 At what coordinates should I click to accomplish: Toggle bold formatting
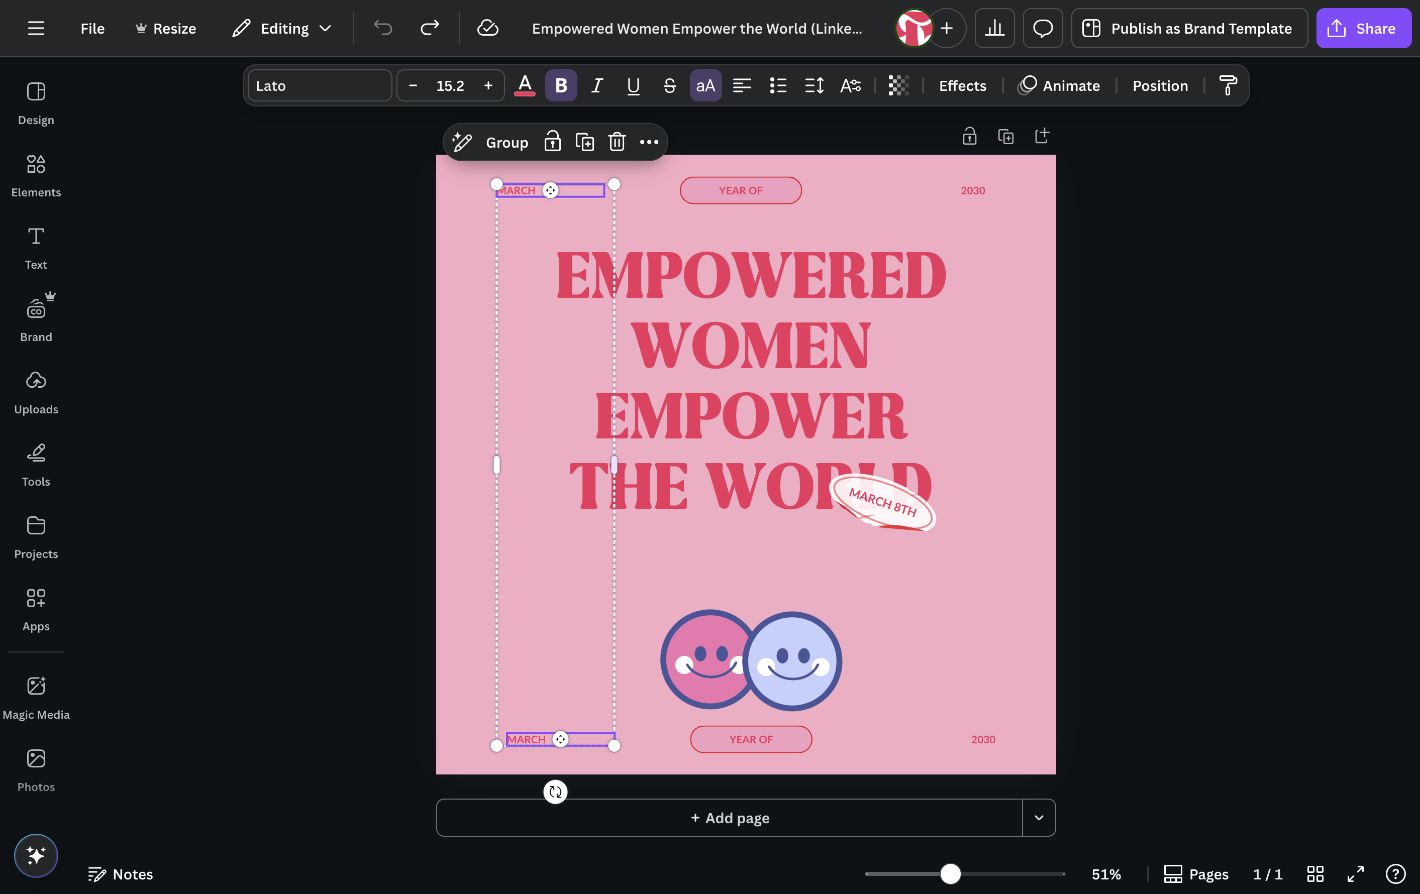coord(561,86)
